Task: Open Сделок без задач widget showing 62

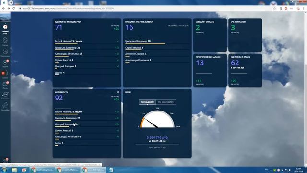Action: [x=245, y=71]
